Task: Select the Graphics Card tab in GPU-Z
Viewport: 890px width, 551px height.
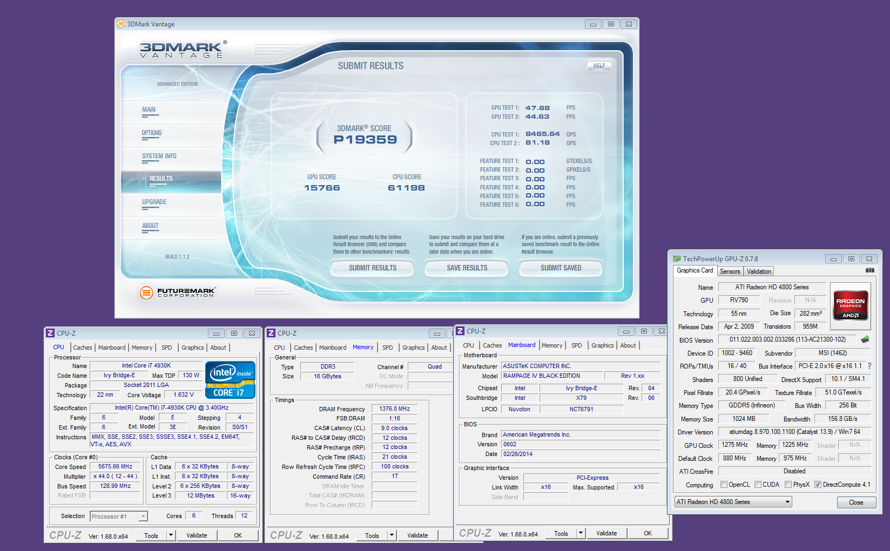Action: 695,270
